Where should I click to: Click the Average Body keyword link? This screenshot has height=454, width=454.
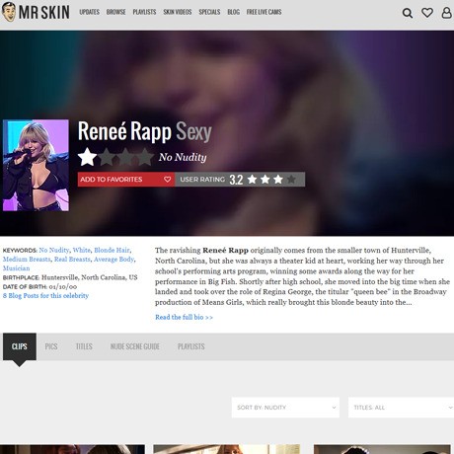click(x=113, y=260)
